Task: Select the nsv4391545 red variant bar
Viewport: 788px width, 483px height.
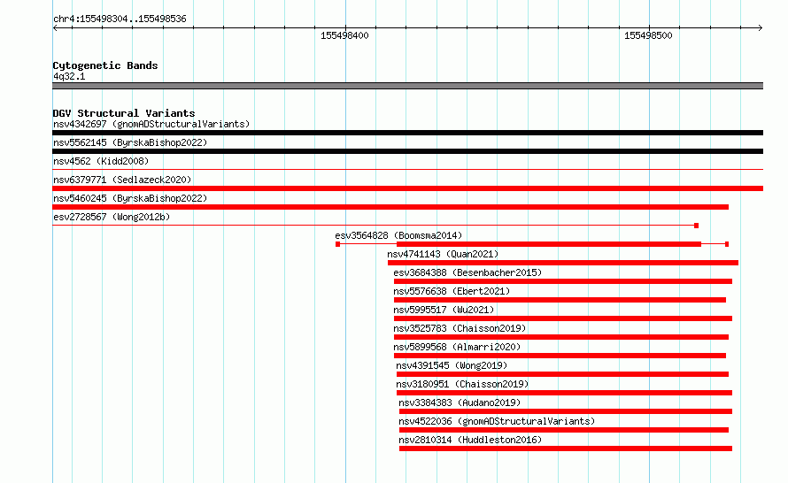Action: [x=563, y=374]
